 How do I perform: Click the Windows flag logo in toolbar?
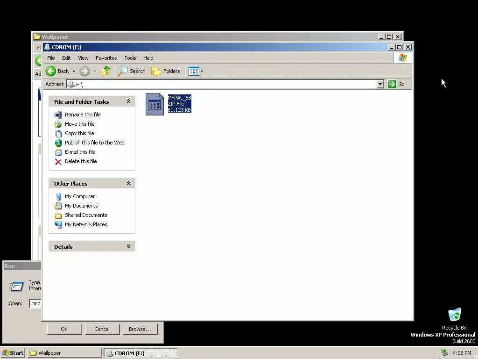(402, 57)
